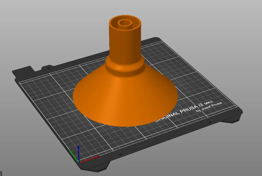Click the blue vertical arrow head
Viewport: 262px width, 176px height.
click(78, 147)
